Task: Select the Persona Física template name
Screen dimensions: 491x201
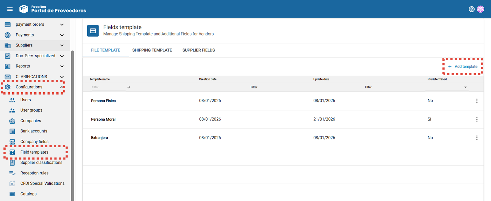Action: coord(103,101)
